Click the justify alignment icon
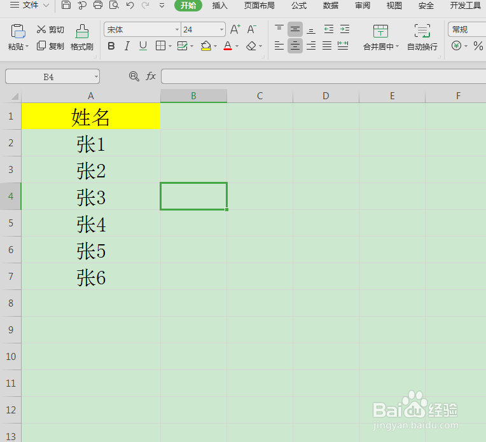Viewport: 486px width, 442px height. tap(327, 46)
